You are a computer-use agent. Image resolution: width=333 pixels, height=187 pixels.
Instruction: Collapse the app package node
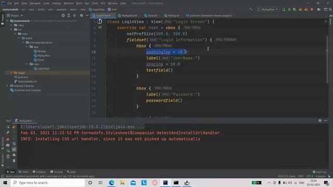coord(27,47)
